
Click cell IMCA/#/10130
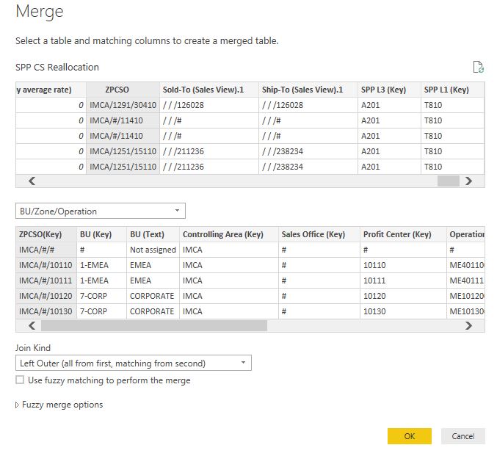46,311
